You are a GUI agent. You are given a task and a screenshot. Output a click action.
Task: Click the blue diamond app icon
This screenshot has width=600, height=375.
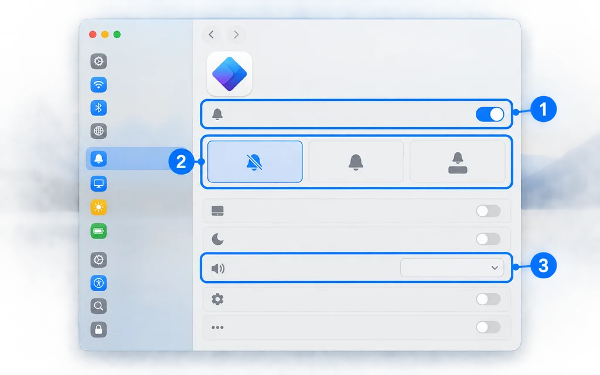tap(229, 74)
